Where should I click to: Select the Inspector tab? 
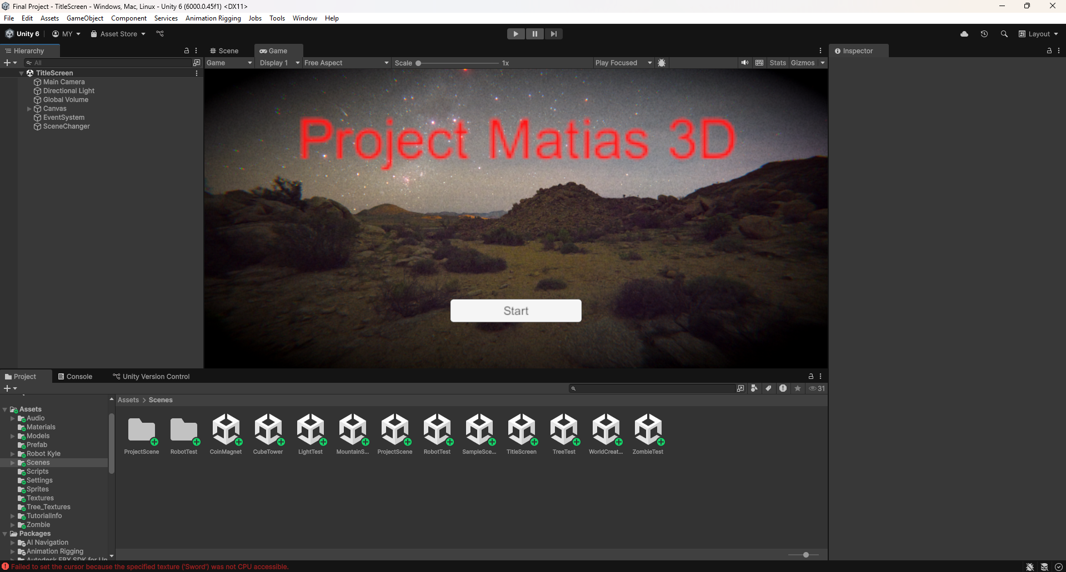pos(858,50)
